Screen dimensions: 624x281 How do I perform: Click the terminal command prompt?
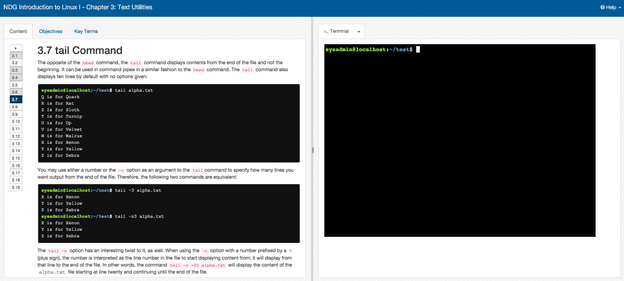coord(369,49)
